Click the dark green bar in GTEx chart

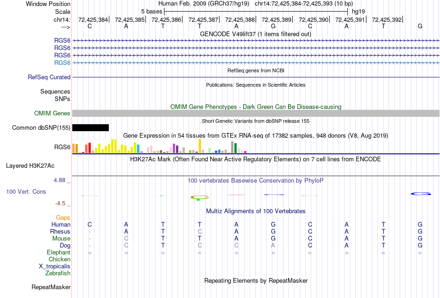(x=235, y=148)
